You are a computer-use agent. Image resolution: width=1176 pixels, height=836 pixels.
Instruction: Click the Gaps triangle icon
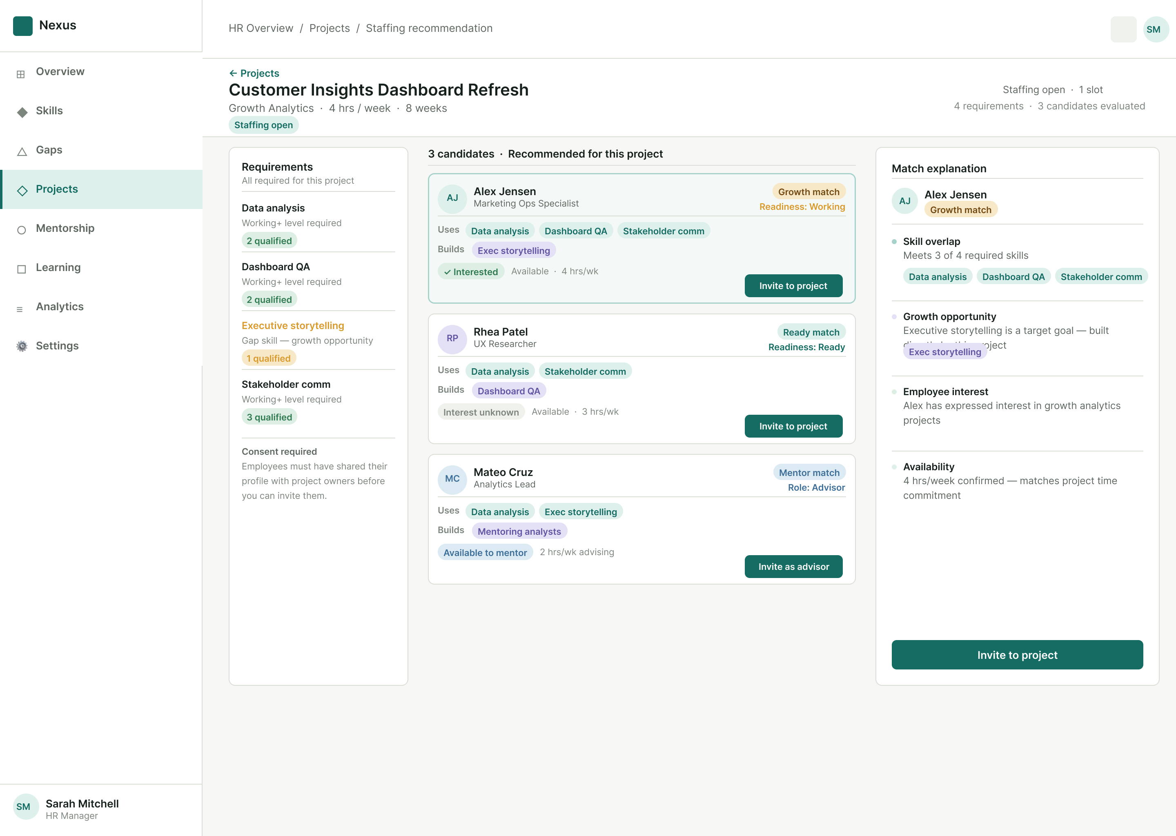22,151
